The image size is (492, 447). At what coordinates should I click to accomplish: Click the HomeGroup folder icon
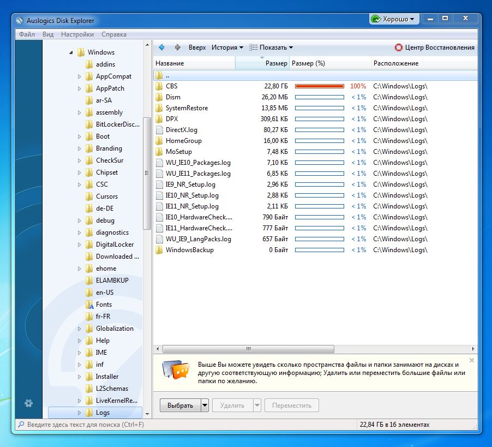pyautogui.click(x=159, y=141)
